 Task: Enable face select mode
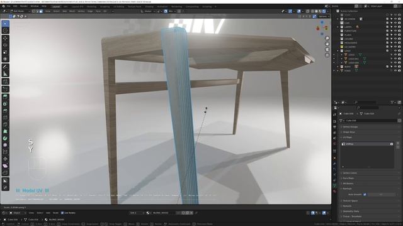(41, 11)
